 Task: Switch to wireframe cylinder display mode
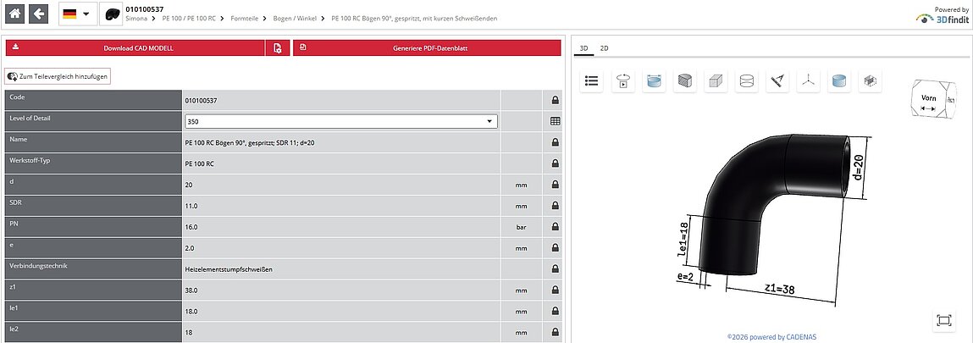[x=747, y=81]
